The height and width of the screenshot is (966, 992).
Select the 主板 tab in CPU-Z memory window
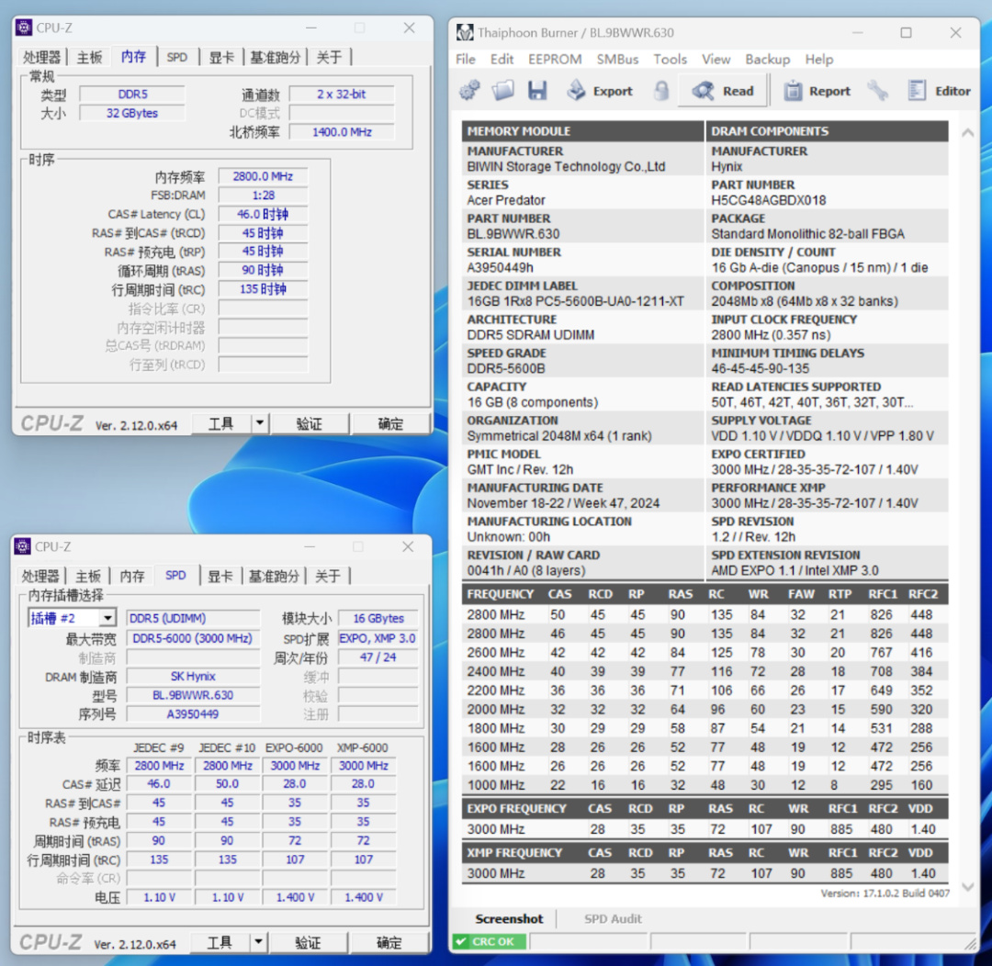coord(90,57)
